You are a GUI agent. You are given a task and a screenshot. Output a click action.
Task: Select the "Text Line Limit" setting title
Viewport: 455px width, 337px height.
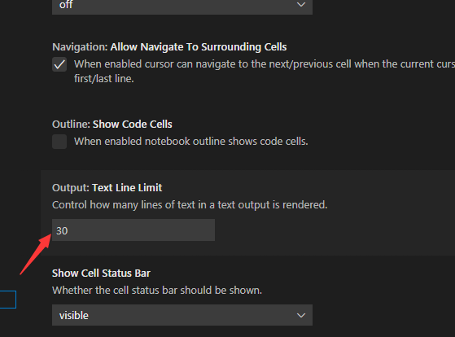pyautogui.click(x=127, y=188)
